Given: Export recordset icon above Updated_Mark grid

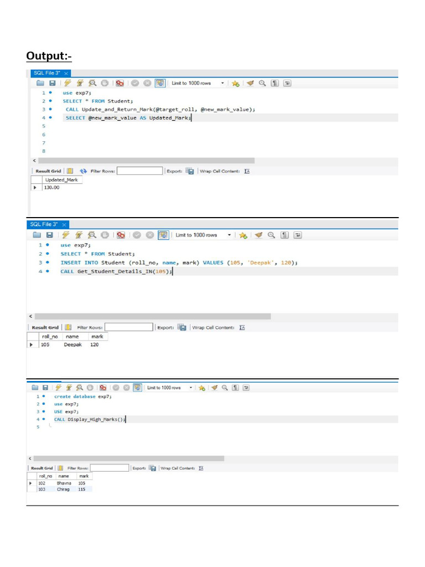Looking at the screenshot, I should [190, 171].
